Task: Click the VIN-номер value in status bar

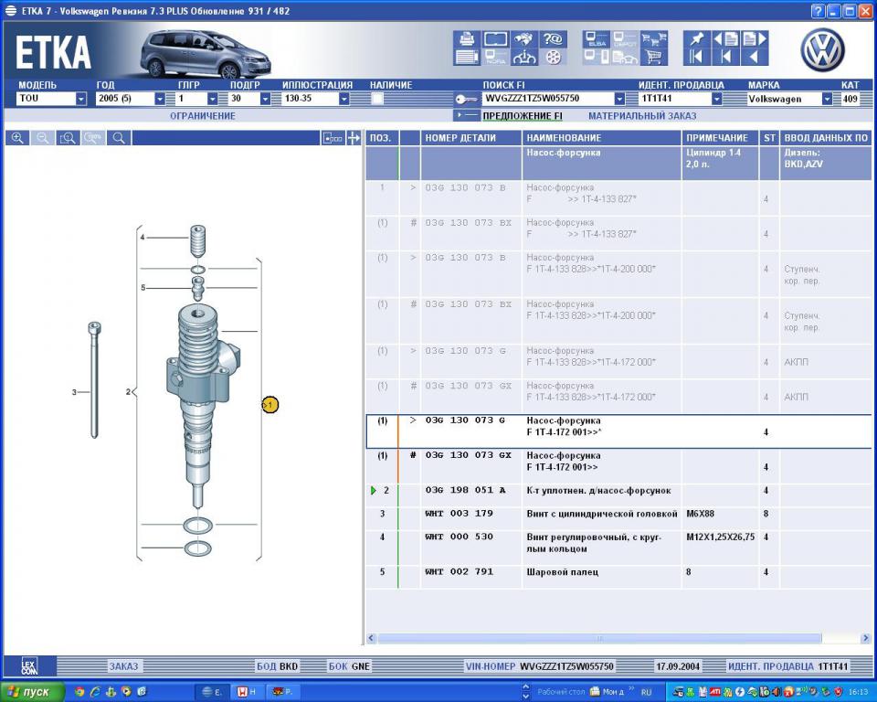Action: coord(566,666)
